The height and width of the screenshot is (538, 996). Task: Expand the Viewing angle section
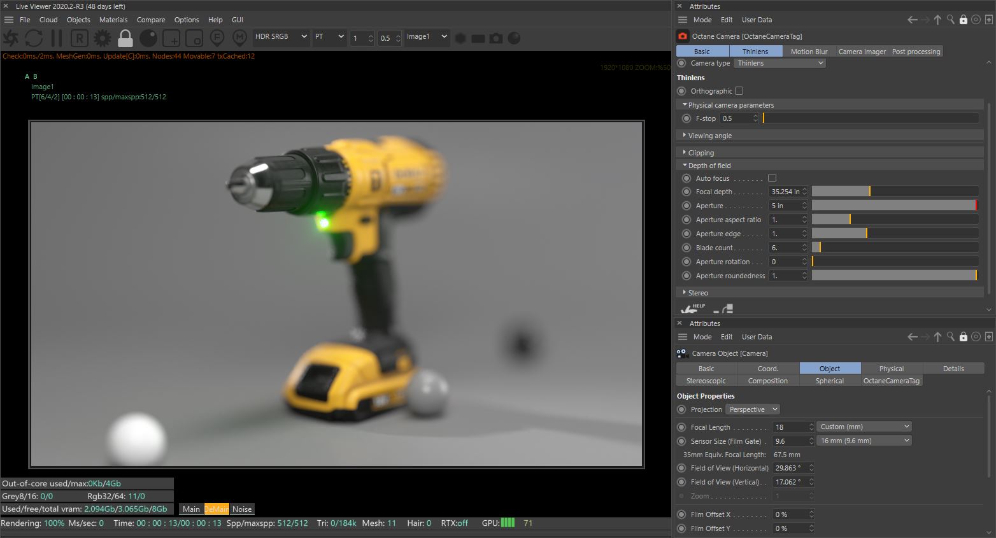[709, 136]
